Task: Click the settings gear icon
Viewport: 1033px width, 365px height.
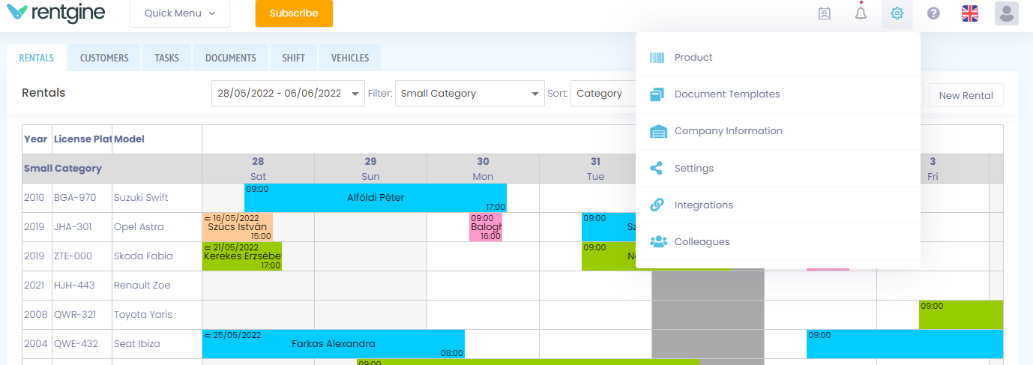Action: [897, 13]
